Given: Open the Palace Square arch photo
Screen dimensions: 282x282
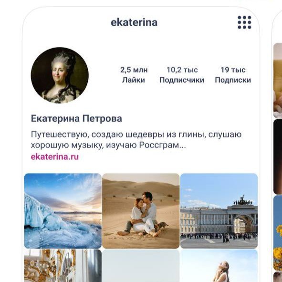Looking at the screenshot, I should [x=219, y=211].
